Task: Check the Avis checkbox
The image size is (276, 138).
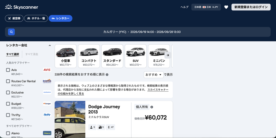Action: (x=8, y=70)
